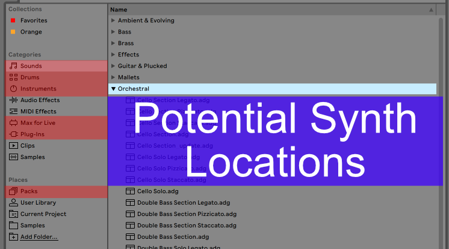Expand the Brass folder arrow
This screenshot has height=249, width=449.
(113, 43)
